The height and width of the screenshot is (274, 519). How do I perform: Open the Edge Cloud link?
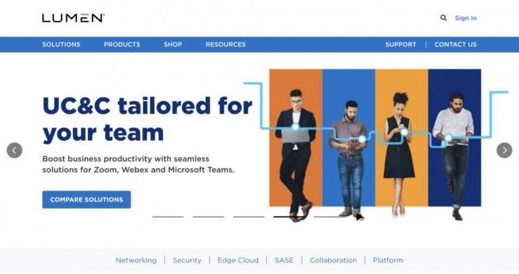tap(238, 261)
